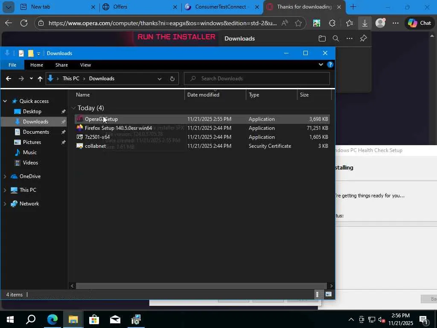Open Copilot Chat button
Image resolution: width=437 pixels, height=328 pixels.
pos(420,23)
